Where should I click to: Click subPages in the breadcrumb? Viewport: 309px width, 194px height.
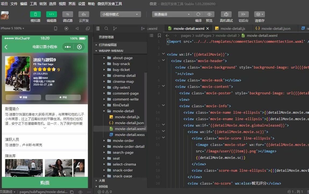tap(203, 36)
